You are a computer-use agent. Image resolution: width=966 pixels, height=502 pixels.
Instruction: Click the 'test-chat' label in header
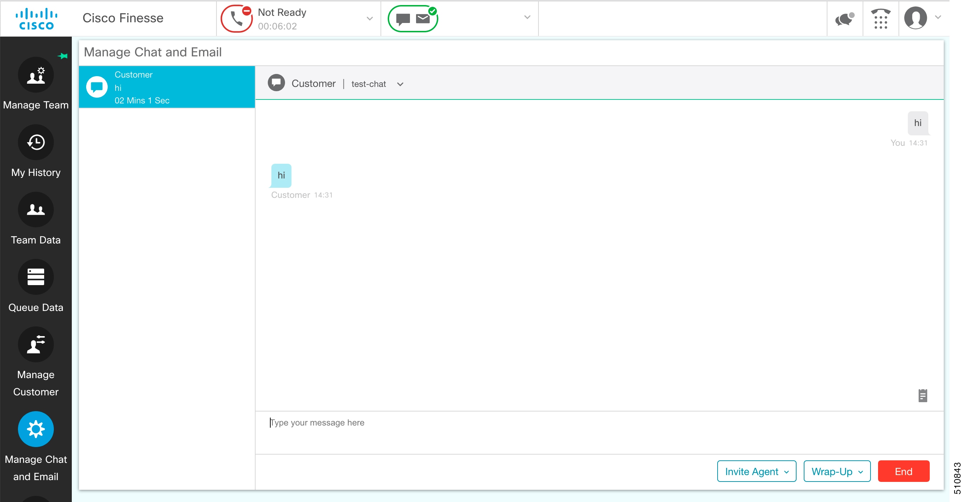[x=369, y=84]
